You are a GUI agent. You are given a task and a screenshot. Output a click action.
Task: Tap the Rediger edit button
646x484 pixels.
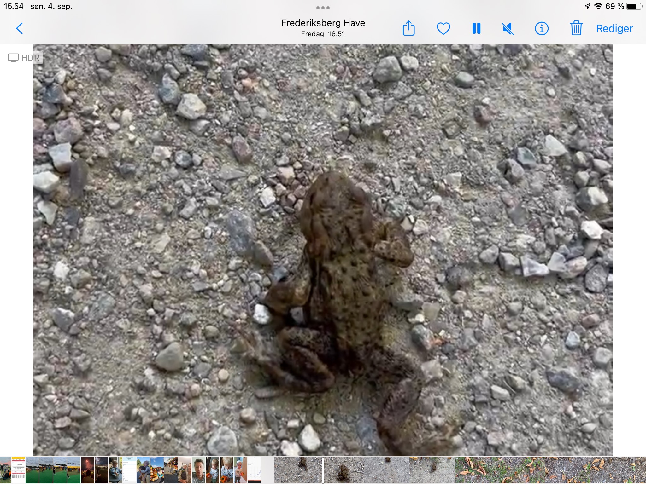(614, 29)
